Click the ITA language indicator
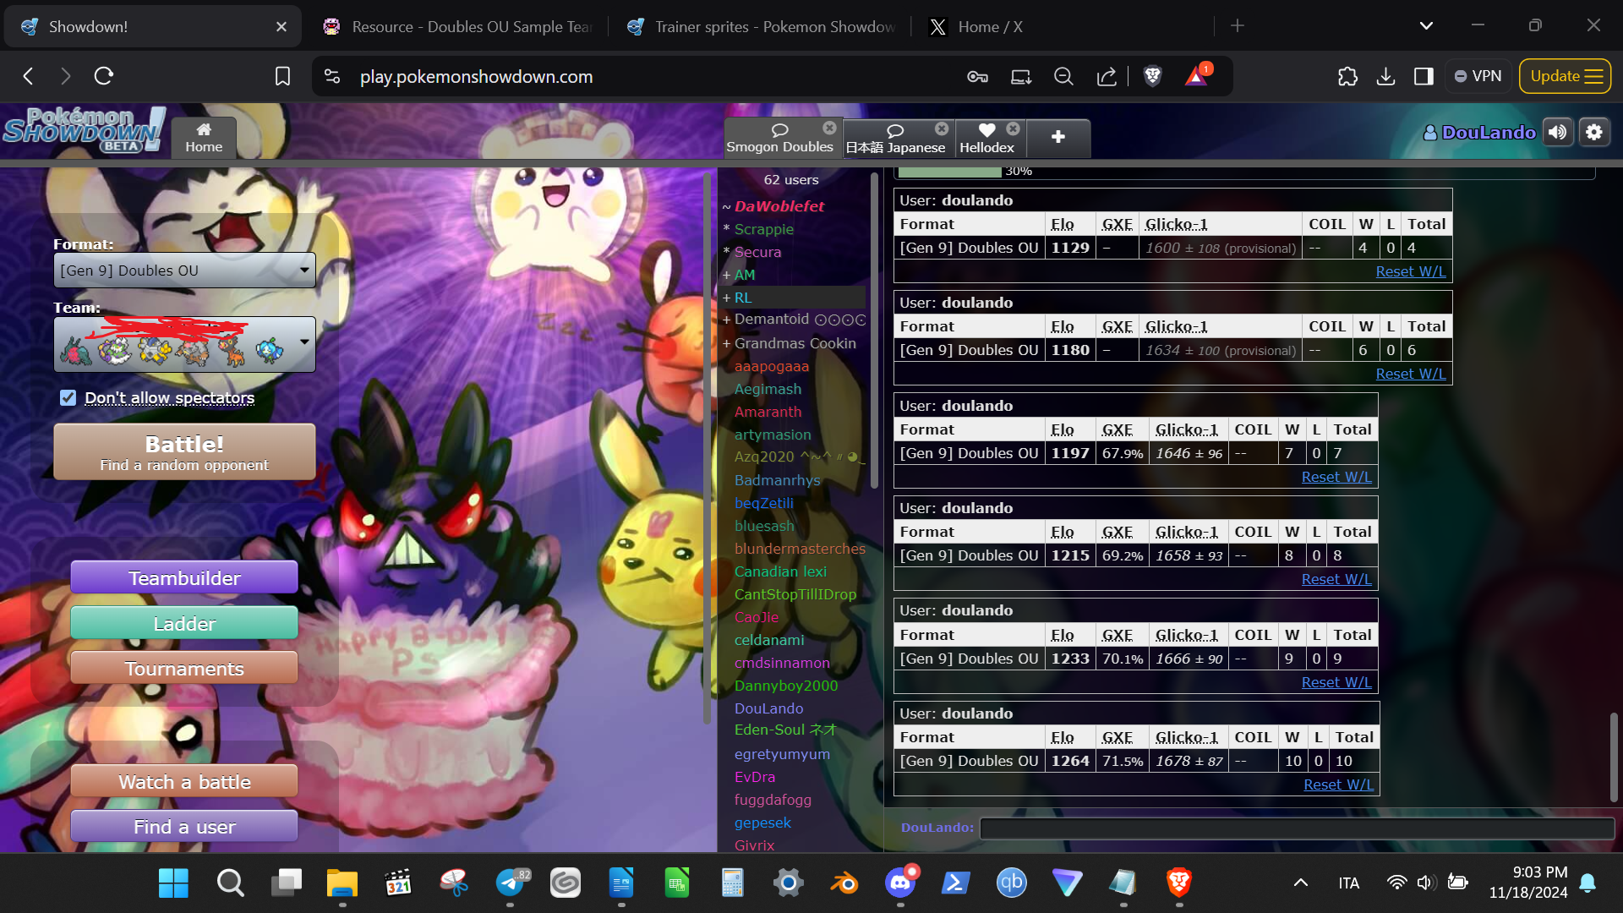This screenshot has width=1623, height=913. pos(1348,883)
